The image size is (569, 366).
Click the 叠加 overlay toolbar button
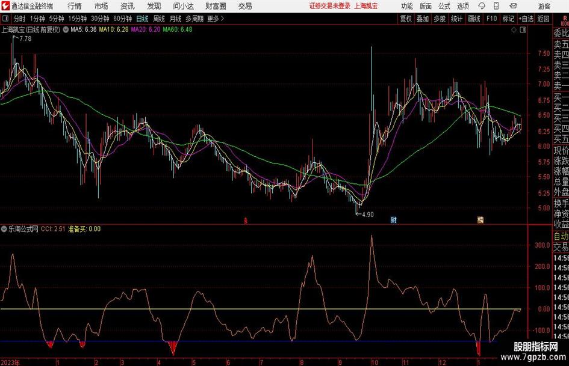click(x=423, y=19)
